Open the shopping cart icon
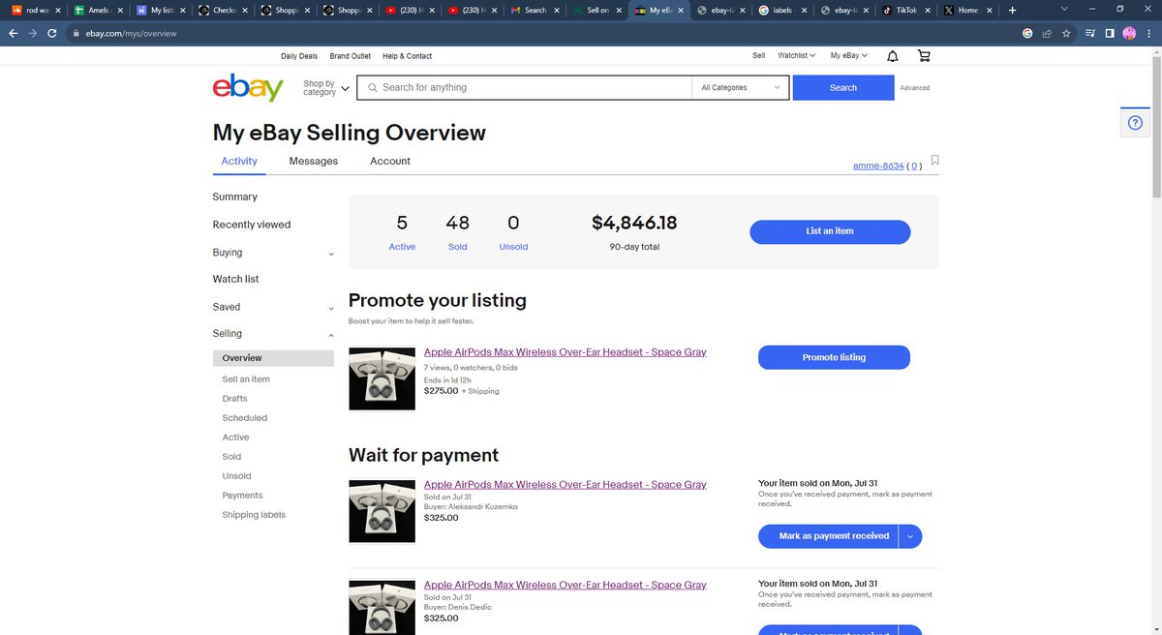Screen dimensions: 1162x635 923,56
